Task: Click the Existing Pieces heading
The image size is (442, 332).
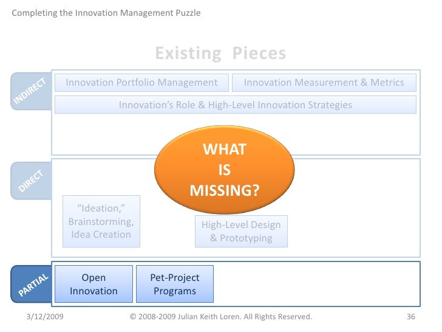Action: (220, 54)
